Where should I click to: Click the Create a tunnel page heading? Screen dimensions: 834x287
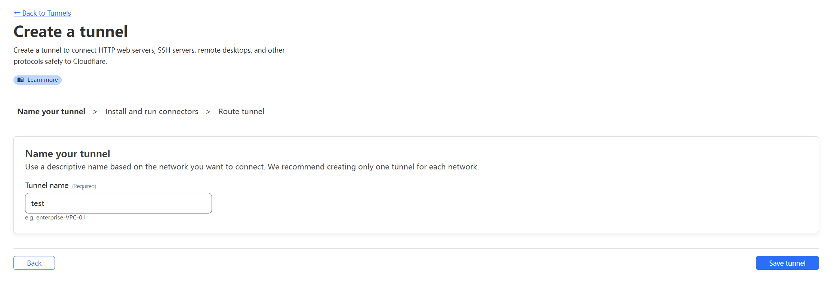coord(71,32)
